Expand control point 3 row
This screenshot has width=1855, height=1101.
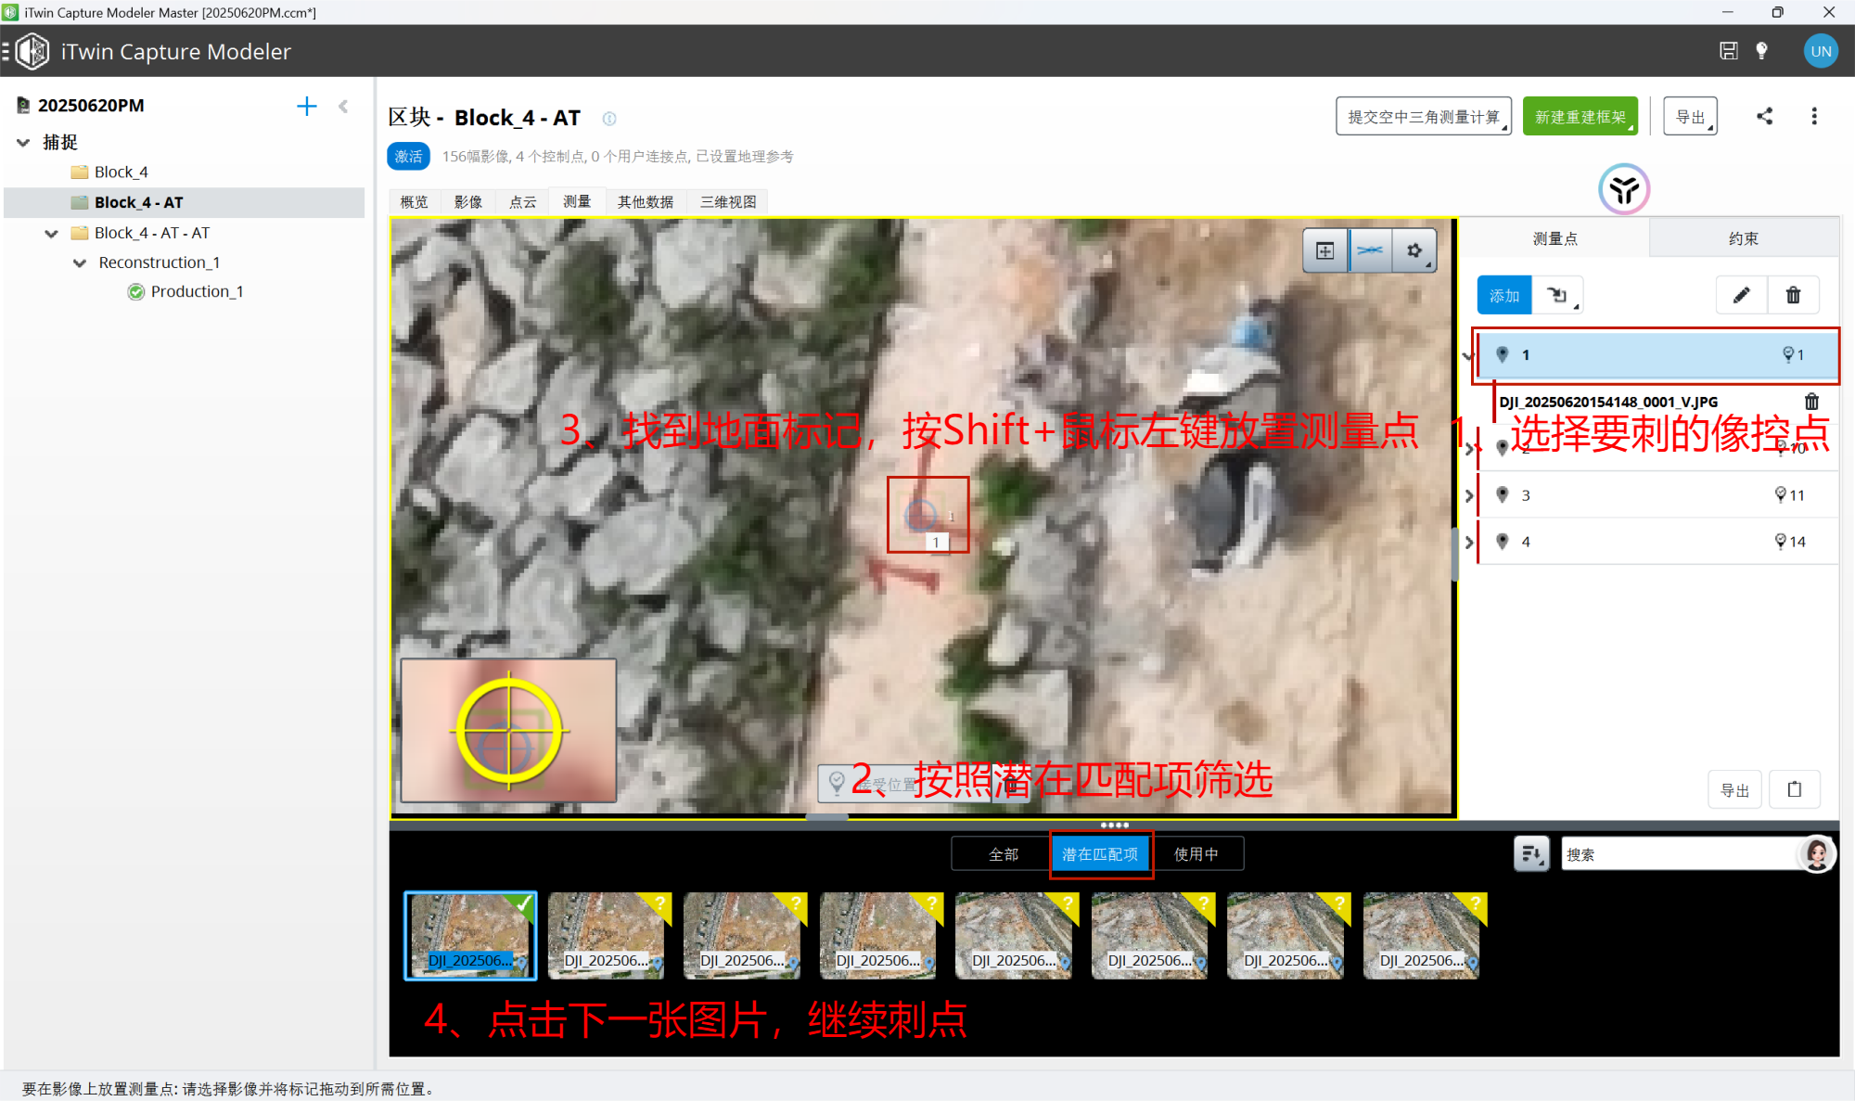click(1469, 495)
